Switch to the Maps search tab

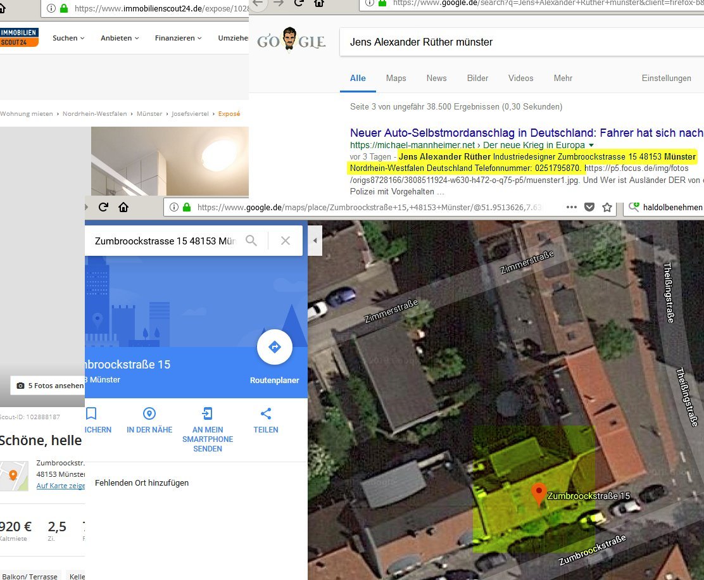(396, 78)
